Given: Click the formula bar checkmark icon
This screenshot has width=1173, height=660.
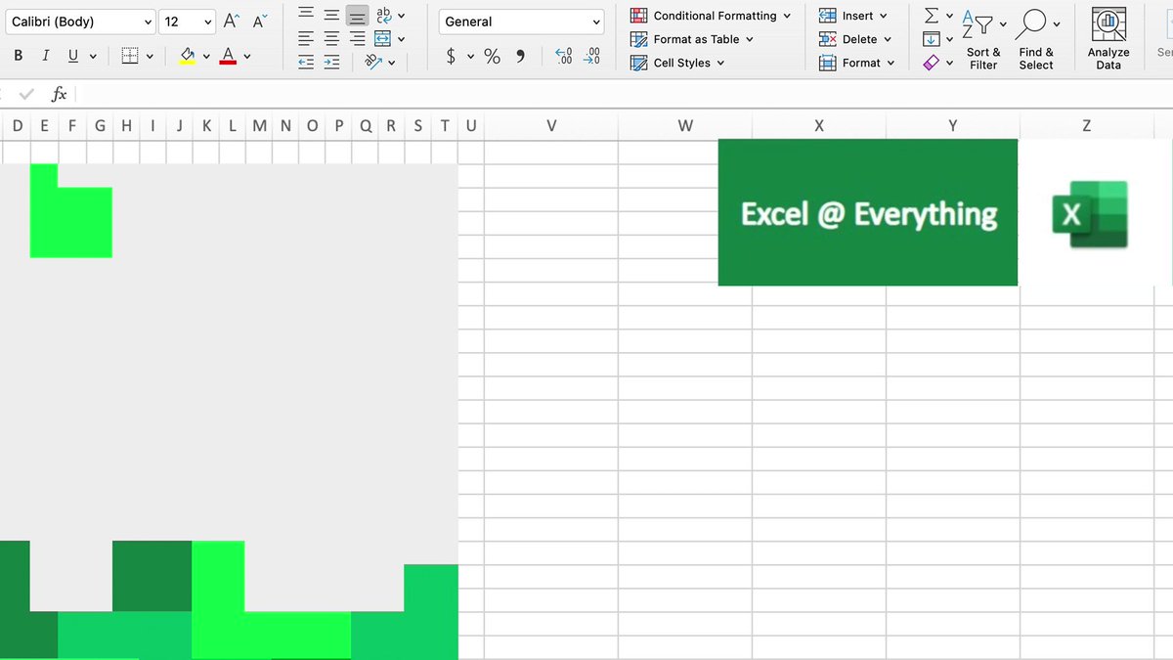Looking at the screenshot, I should click(x=26, y=94).
